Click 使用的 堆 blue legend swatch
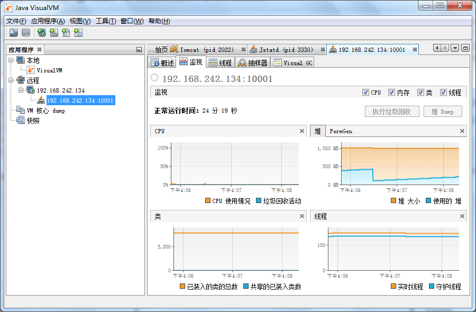The image size is (476, 312). pos(428,200)
